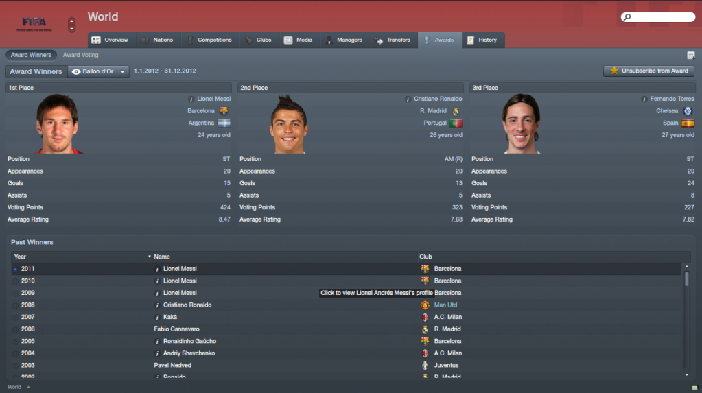702x393 pixels.
Task: Click the Juventus crest in 2003 row
Action: pos(425,366)
